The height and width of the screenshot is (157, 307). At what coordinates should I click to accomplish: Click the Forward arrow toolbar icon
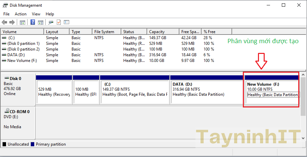click(x=12, y=22)
